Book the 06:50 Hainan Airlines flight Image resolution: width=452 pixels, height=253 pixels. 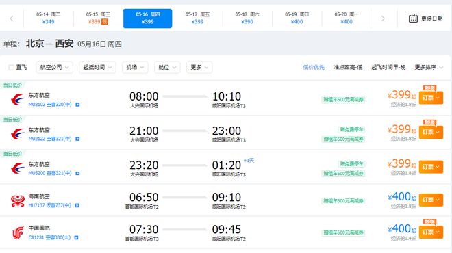431,200
